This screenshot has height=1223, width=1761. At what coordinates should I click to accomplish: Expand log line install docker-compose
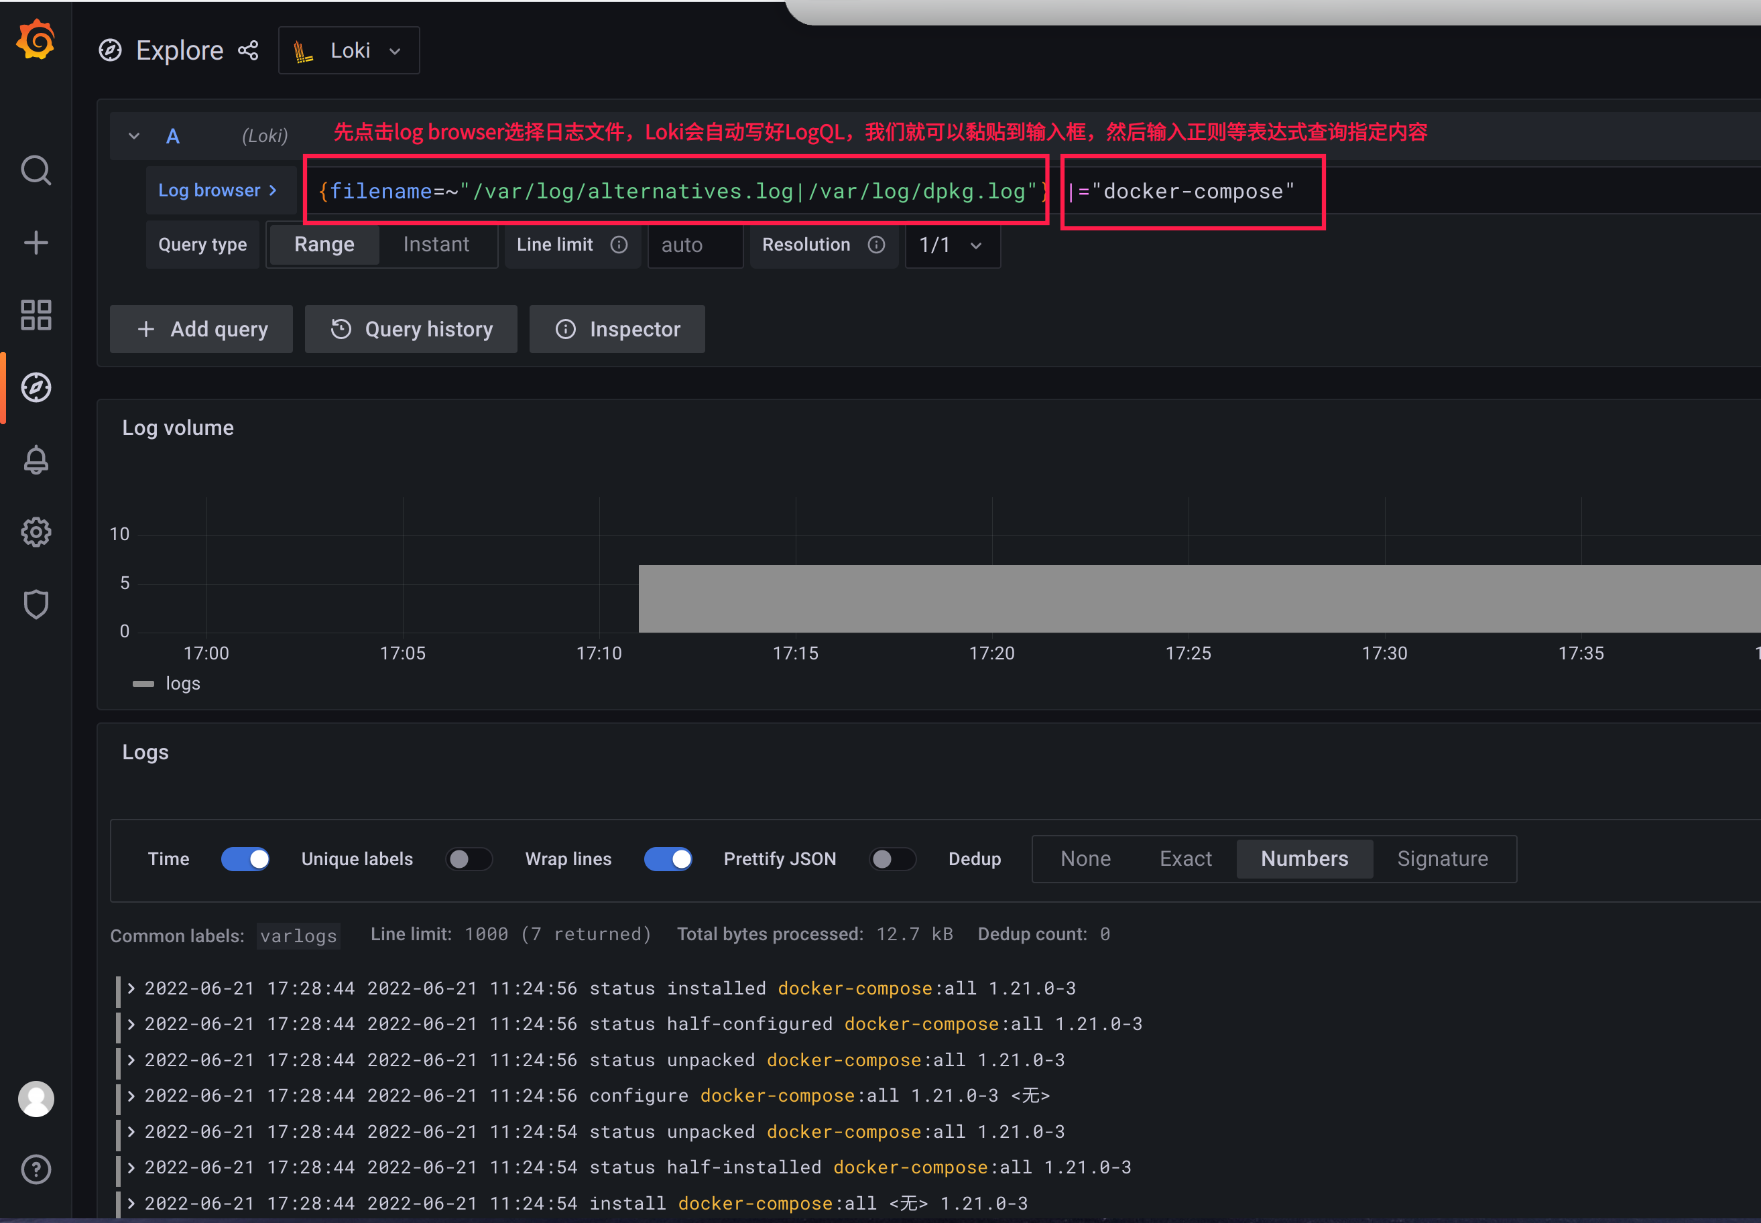pos(131,1203)
